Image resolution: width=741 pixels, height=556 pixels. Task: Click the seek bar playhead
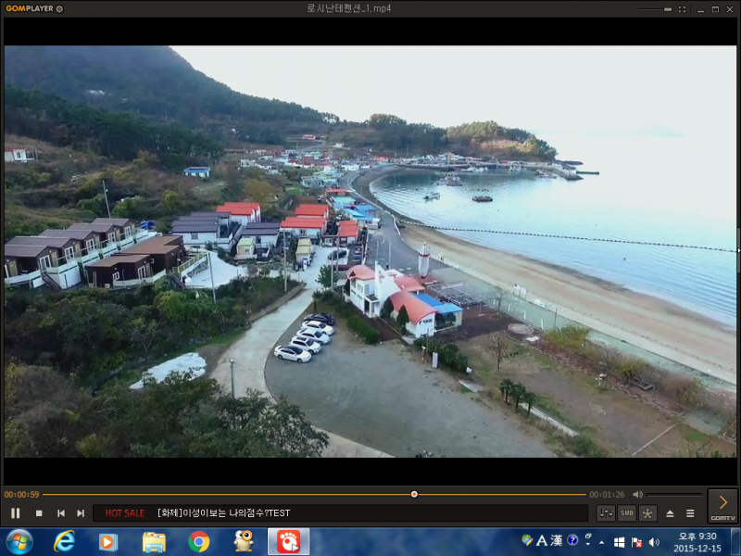tap(414, 495)
